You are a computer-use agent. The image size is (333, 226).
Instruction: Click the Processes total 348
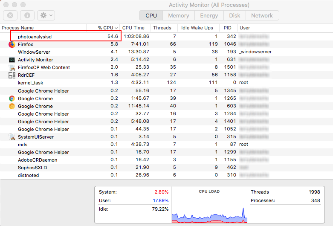tap(316, 200)
